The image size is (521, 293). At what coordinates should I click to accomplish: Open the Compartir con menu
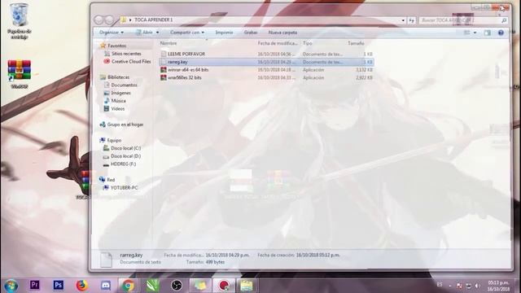pyautogui.click(x=187, y=33)
